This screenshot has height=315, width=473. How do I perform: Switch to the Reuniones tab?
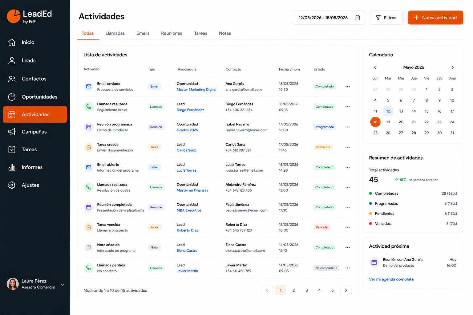click(172, 33)
